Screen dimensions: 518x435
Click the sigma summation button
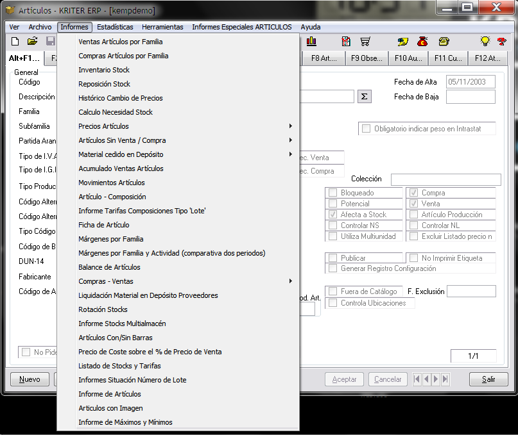point(365,97)
